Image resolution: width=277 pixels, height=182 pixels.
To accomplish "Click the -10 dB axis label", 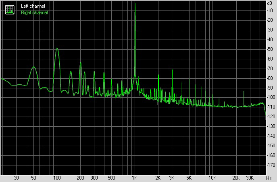I will coord(270,10).
